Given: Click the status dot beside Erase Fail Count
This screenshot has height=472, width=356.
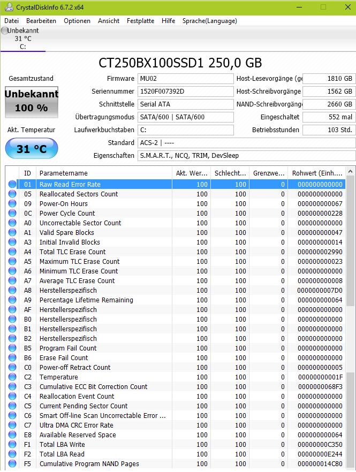Looking at the screenshot, I should point(12,357).
